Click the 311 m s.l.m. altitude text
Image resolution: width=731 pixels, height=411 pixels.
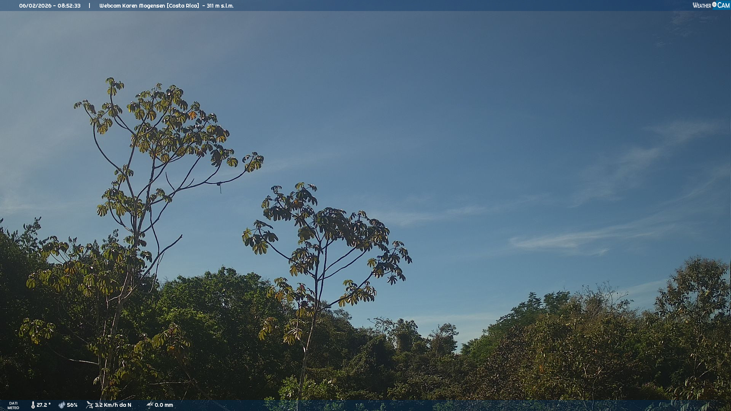point(220,6)
